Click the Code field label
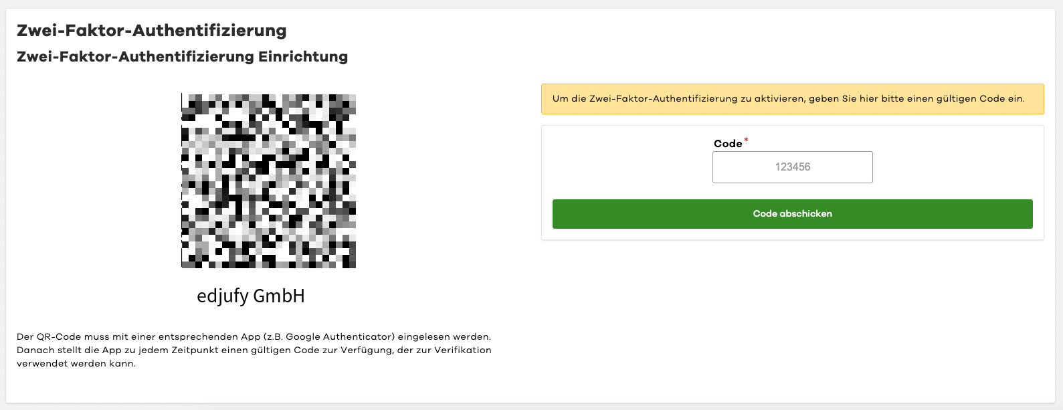Image resolution: width=1063 pixels, height=410 pixels. pyautogui.click(x=728, y=144)
